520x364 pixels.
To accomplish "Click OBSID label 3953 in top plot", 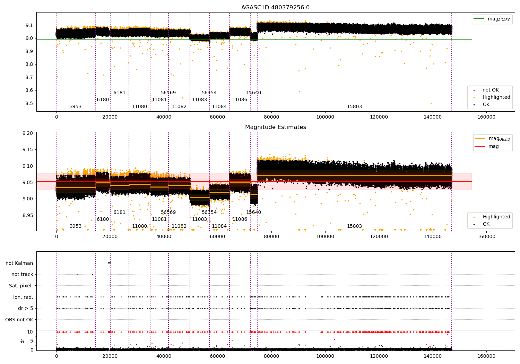I will click(x=76, y=107).
